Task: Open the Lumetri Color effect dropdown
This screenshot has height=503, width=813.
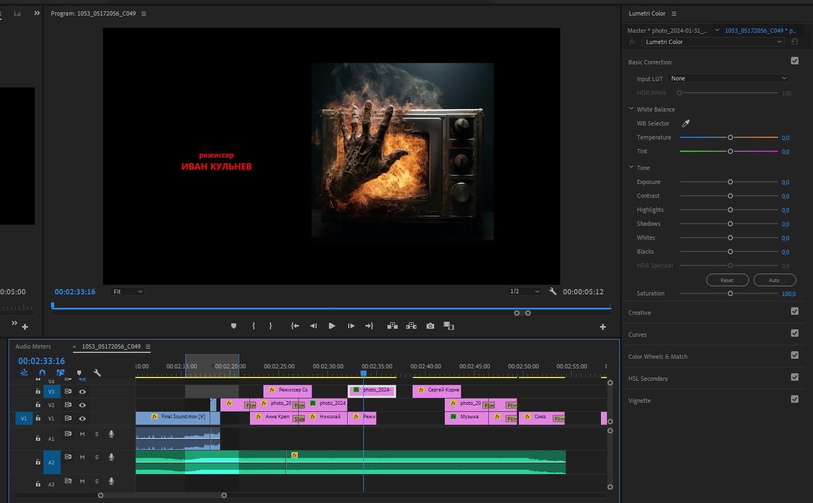Action: [x=714, y=42]
